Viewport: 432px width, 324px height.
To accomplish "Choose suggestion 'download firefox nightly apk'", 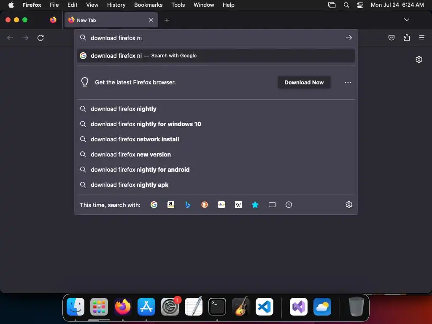I will tap(216, 185).
